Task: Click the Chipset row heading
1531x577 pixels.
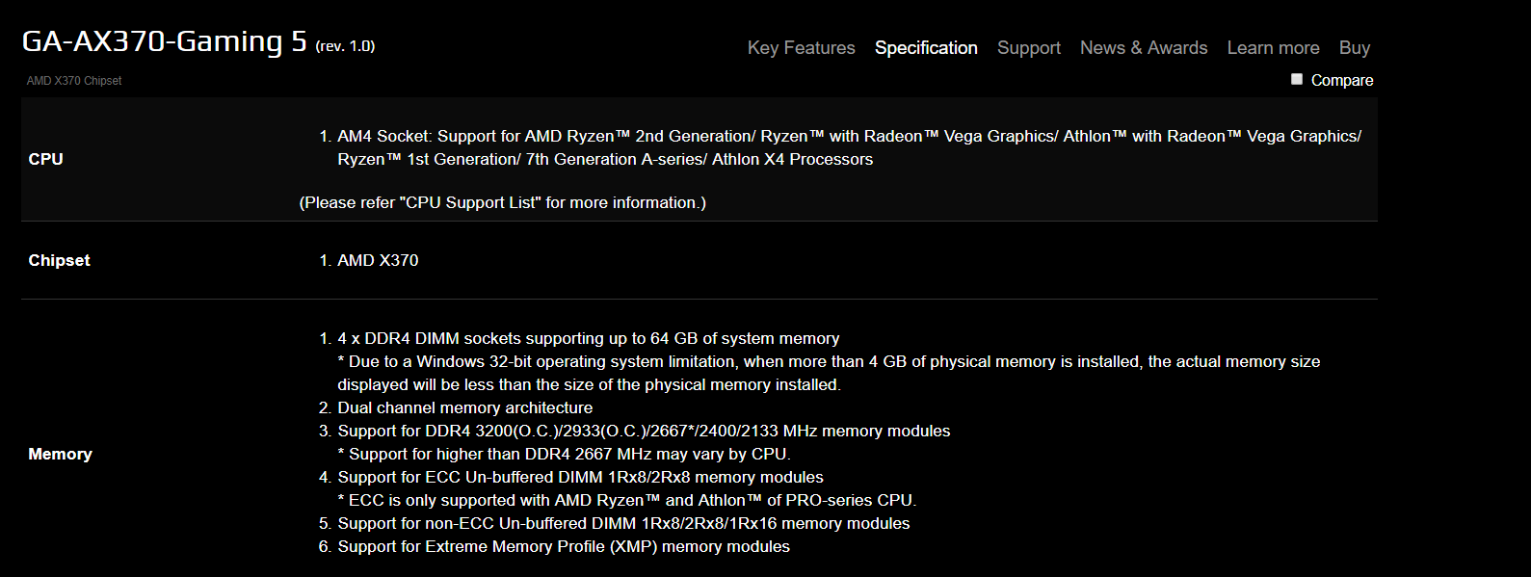Action: coord(60,260)
